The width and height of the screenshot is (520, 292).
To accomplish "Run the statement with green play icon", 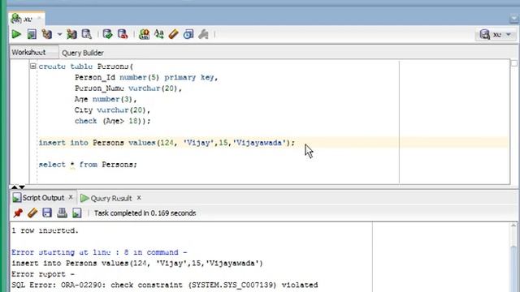I will (x=16, y=34).
